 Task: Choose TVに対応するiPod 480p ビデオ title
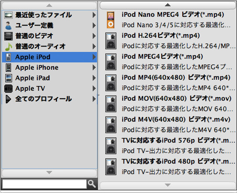pos(179,162)
